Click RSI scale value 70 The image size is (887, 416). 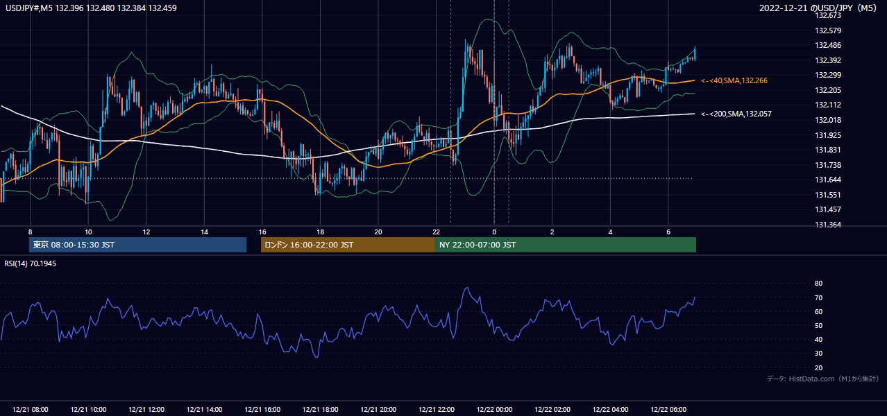click(818, 297)
